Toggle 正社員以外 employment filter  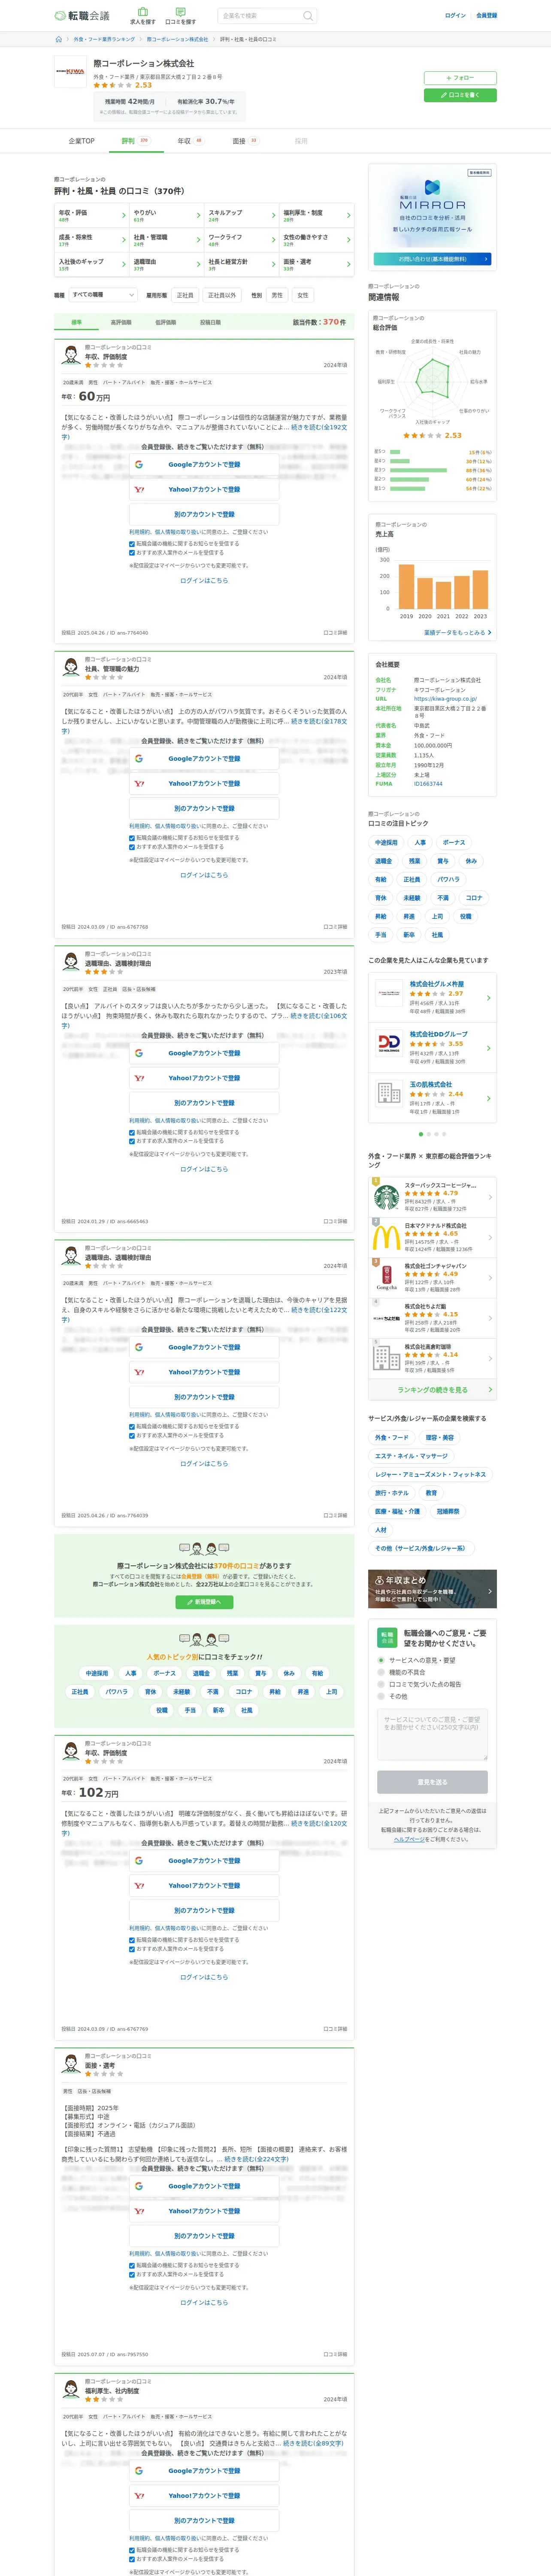[x=222, y=295]
